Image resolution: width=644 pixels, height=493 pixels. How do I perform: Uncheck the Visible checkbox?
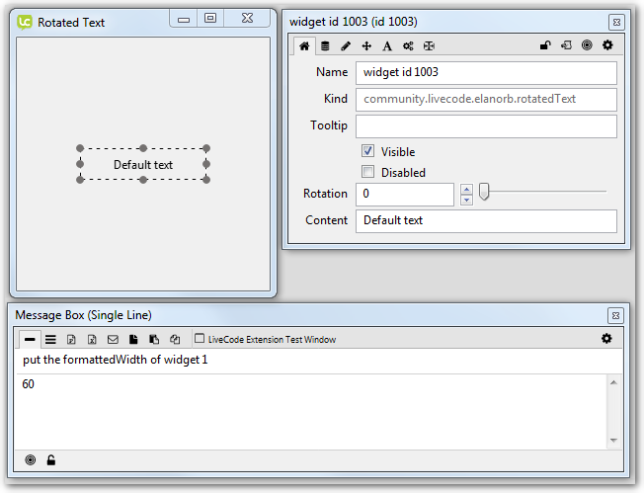pyautogui.click(x=367, y=151)
